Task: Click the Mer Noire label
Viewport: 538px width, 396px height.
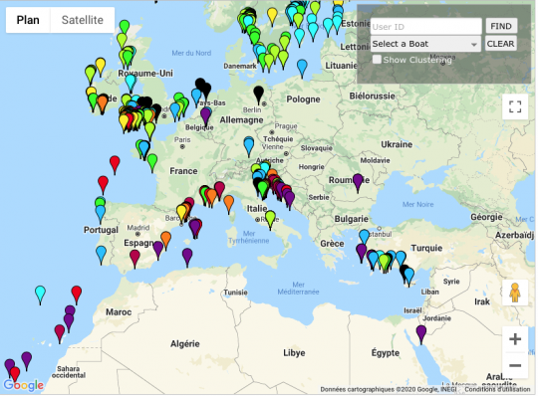Action: point(417,204)
